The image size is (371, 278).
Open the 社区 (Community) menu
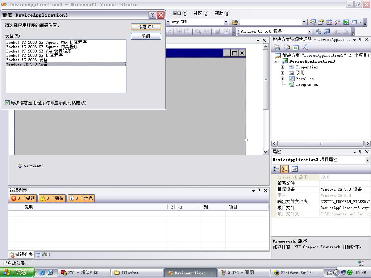(201, 13)
